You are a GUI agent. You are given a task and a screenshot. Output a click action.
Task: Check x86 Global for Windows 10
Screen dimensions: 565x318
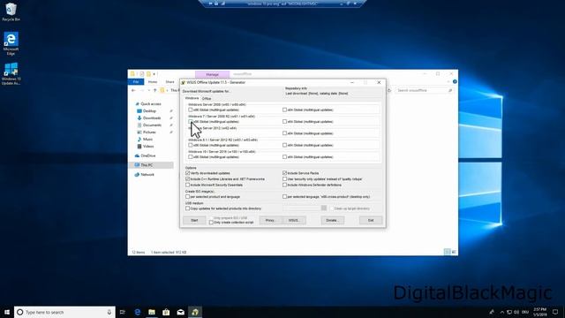191,157
